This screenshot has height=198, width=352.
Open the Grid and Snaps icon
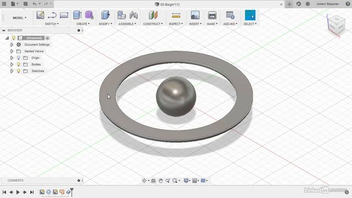[195, 180]
